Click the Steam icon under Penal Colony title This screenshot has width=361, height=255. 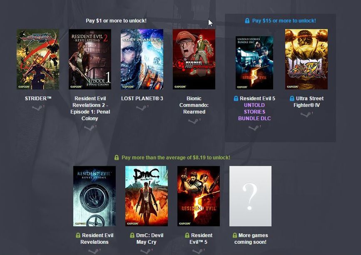click(90, 128)
